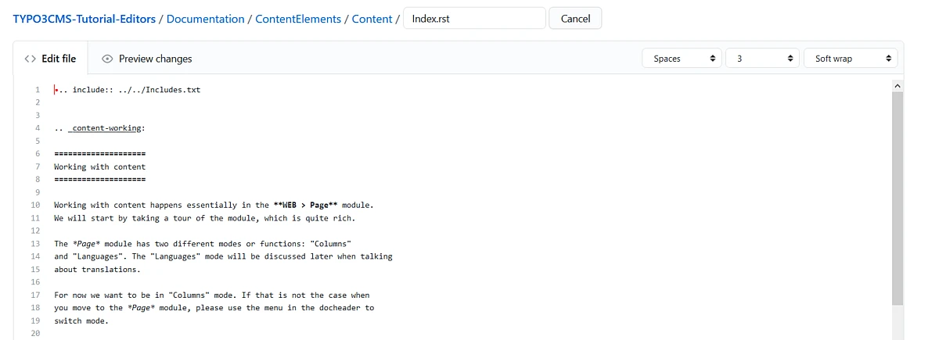Go to the Documentation breadcrumb folder
Screen dimensions: 939x340
point(205,19)
